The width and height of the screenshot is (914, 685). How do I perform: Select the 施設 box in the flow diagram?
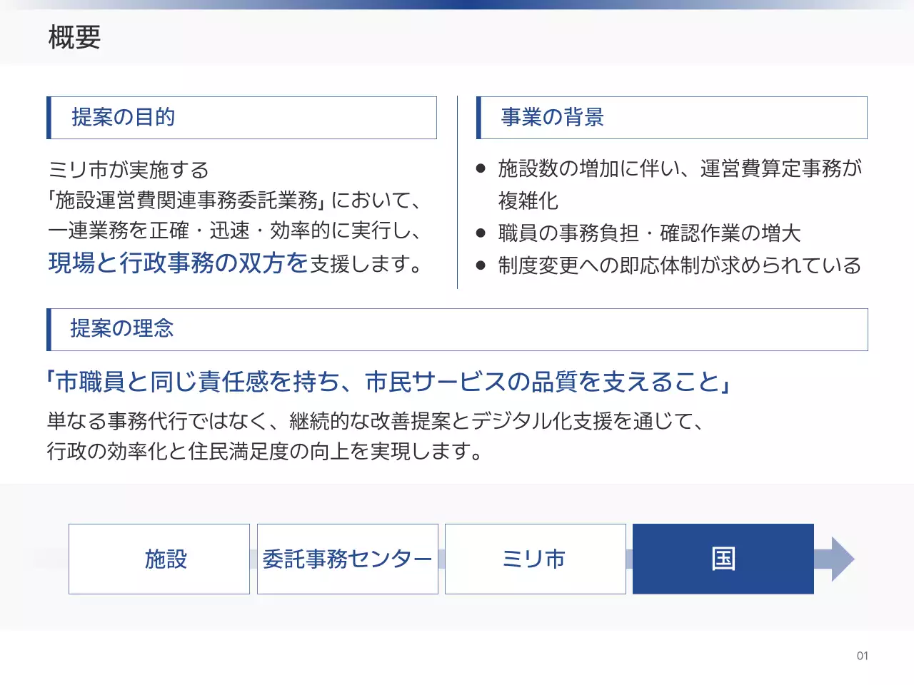(x=159, y=559)
